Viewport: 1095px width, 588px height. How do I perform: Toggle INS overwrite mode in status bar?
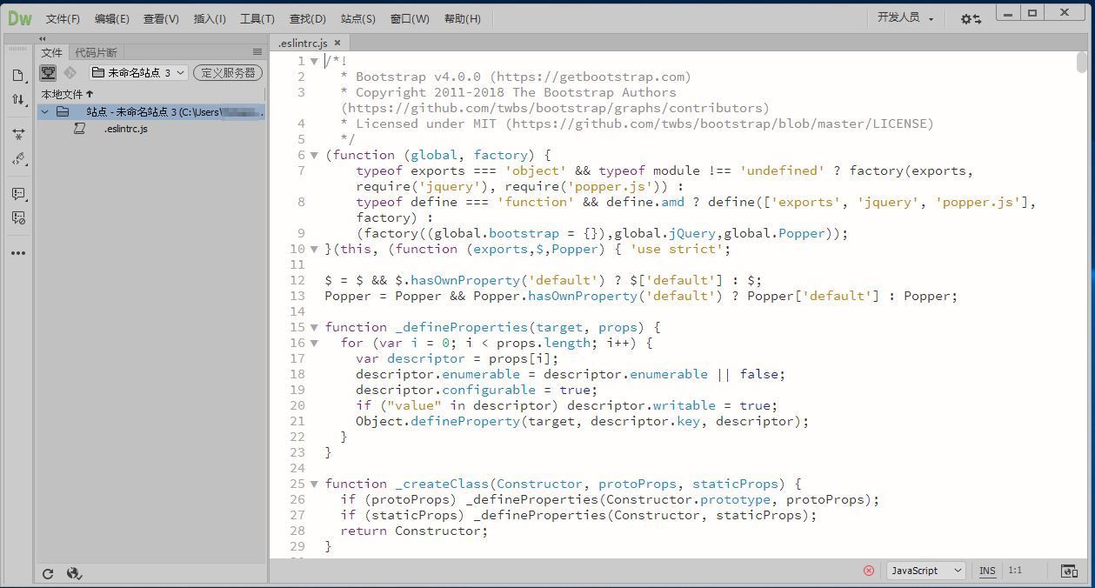(987, 571)
